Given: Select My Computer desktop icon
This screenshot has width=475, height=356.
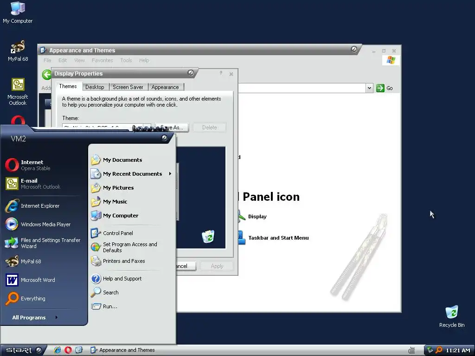Looking at the screenshot, I should (18, 13).
